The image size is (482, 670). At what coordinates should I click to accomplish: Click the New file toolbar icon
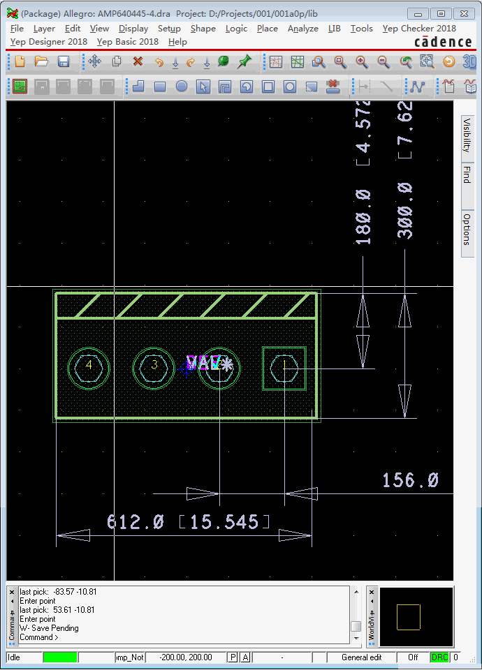(20, 61)
